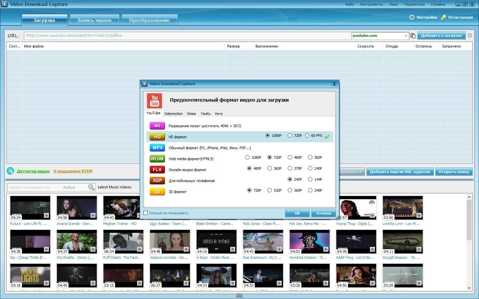The height and width of the screenshot is (299, 479).
Task: Click the YouTube logo in dialog
Action: coord(155,101)
